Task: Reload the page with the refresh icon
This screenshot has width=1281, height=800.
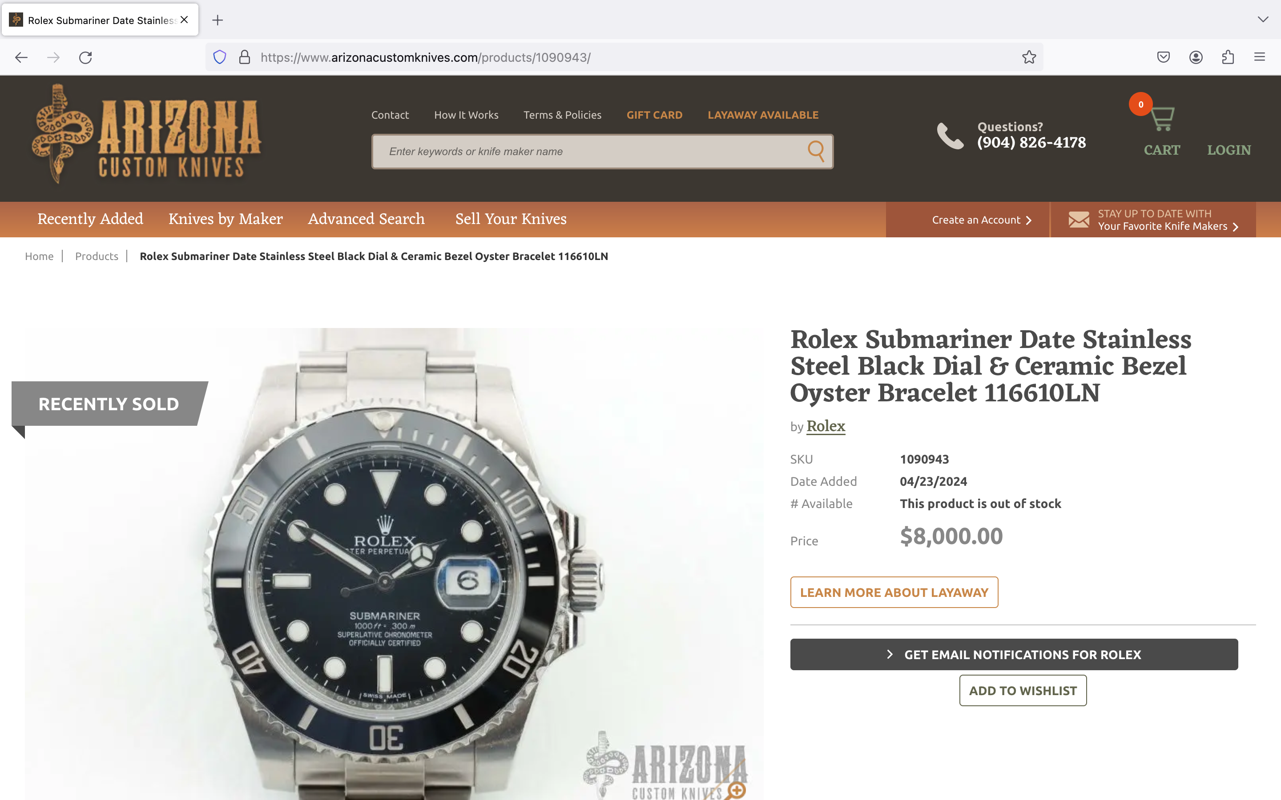Action: (86, 57)
